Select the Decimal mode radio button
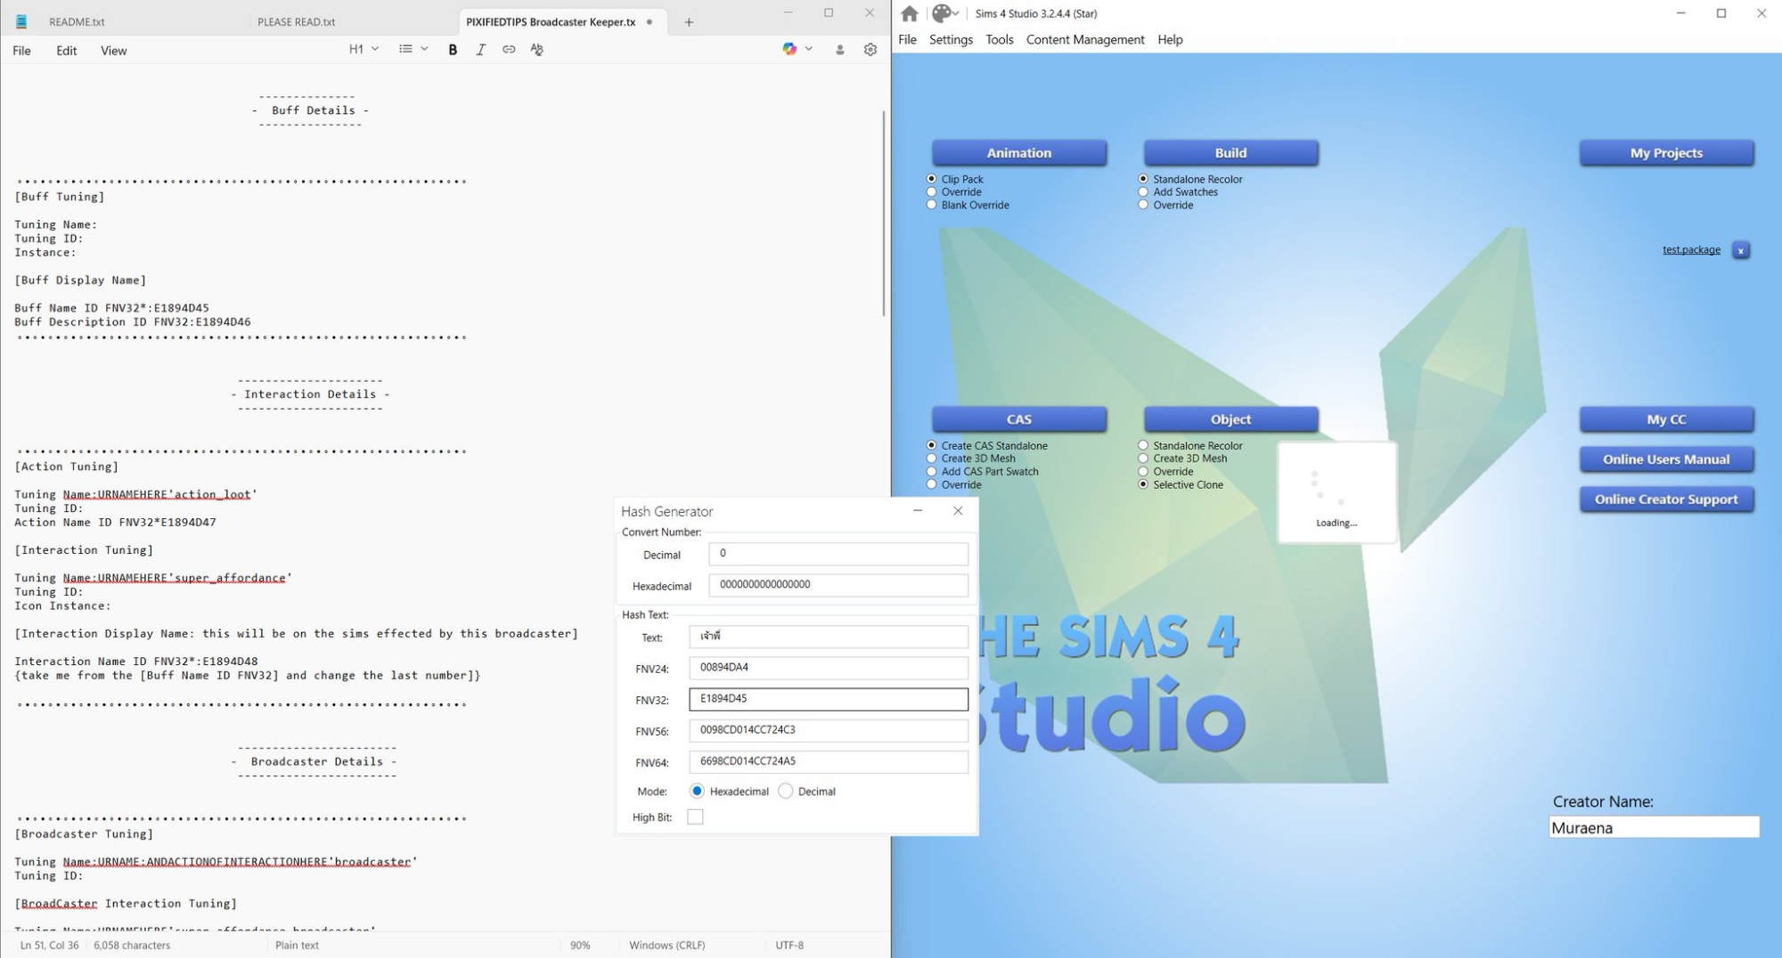 tap(786, 792)
